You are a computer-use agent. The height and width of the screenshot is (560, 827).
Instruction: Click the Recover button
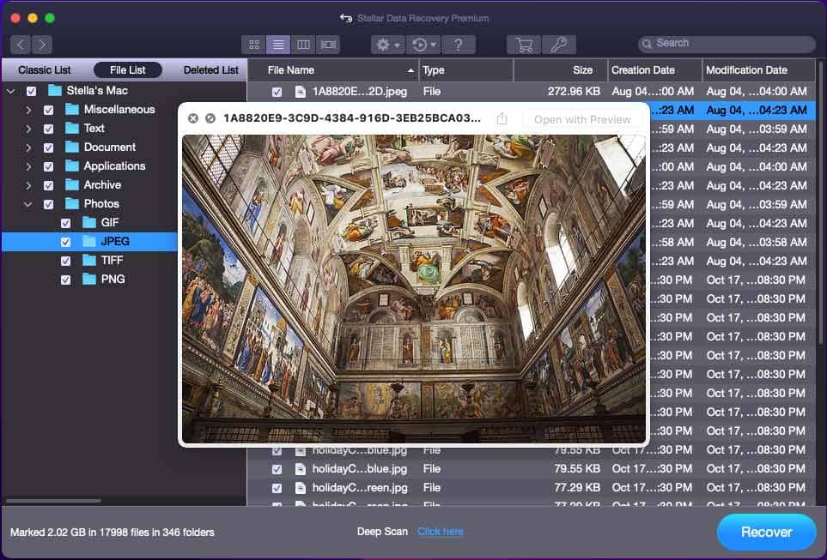click(766, 532)
